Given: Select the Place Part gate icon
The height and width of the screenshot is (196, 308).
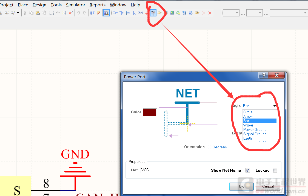Looking at the screenshot, I should click(x=159, y=13).
